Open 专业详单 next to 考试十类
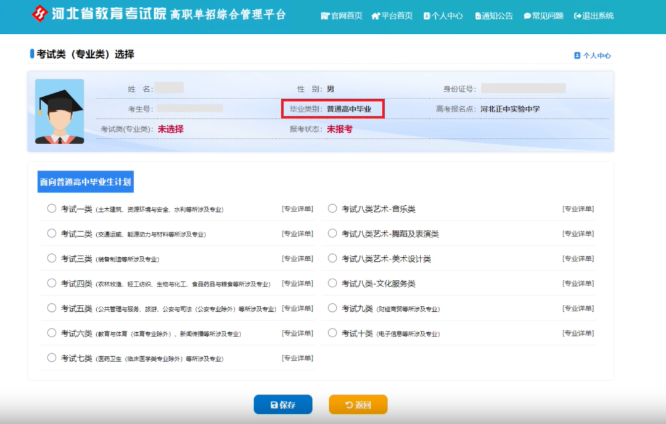Screen dimensions: 666x424 pos(578,333)
